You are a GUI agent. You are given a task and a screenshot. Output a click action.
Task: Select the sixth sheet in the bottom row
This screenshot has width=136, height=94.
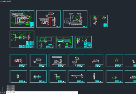tap(114, 76)
